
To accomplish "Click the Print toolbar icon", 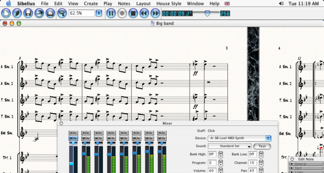I will click(x=50, y=13).
